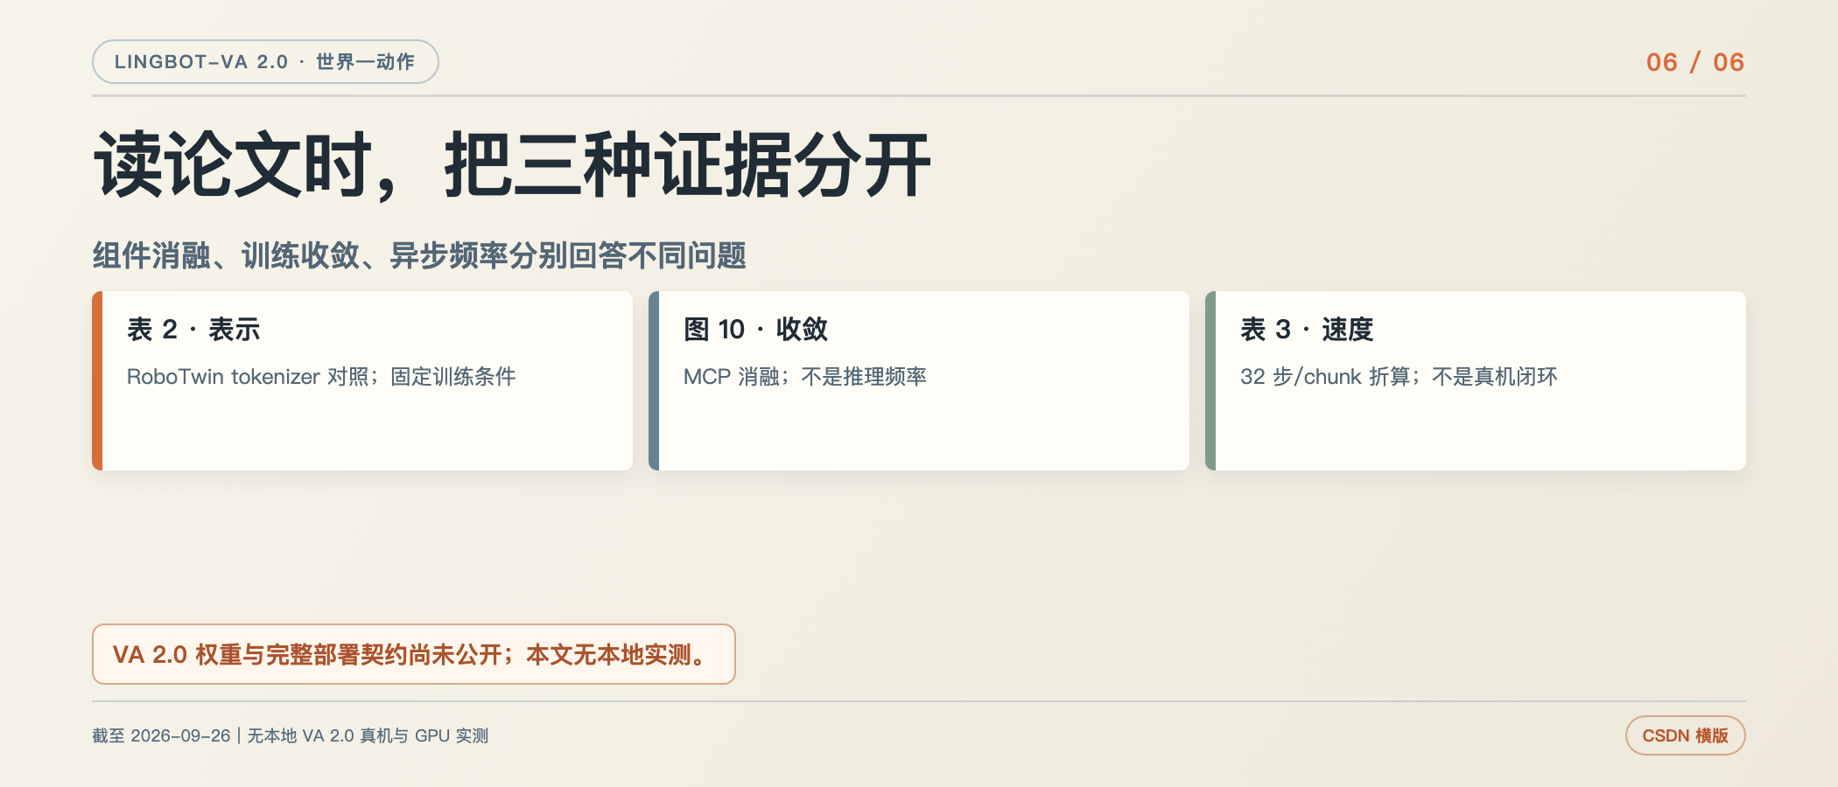Click the LINGBOT-VA 2.0 · 世界—动作 pill label
1838x787 pixels.
pyautogui.click(x=265, y=62)
